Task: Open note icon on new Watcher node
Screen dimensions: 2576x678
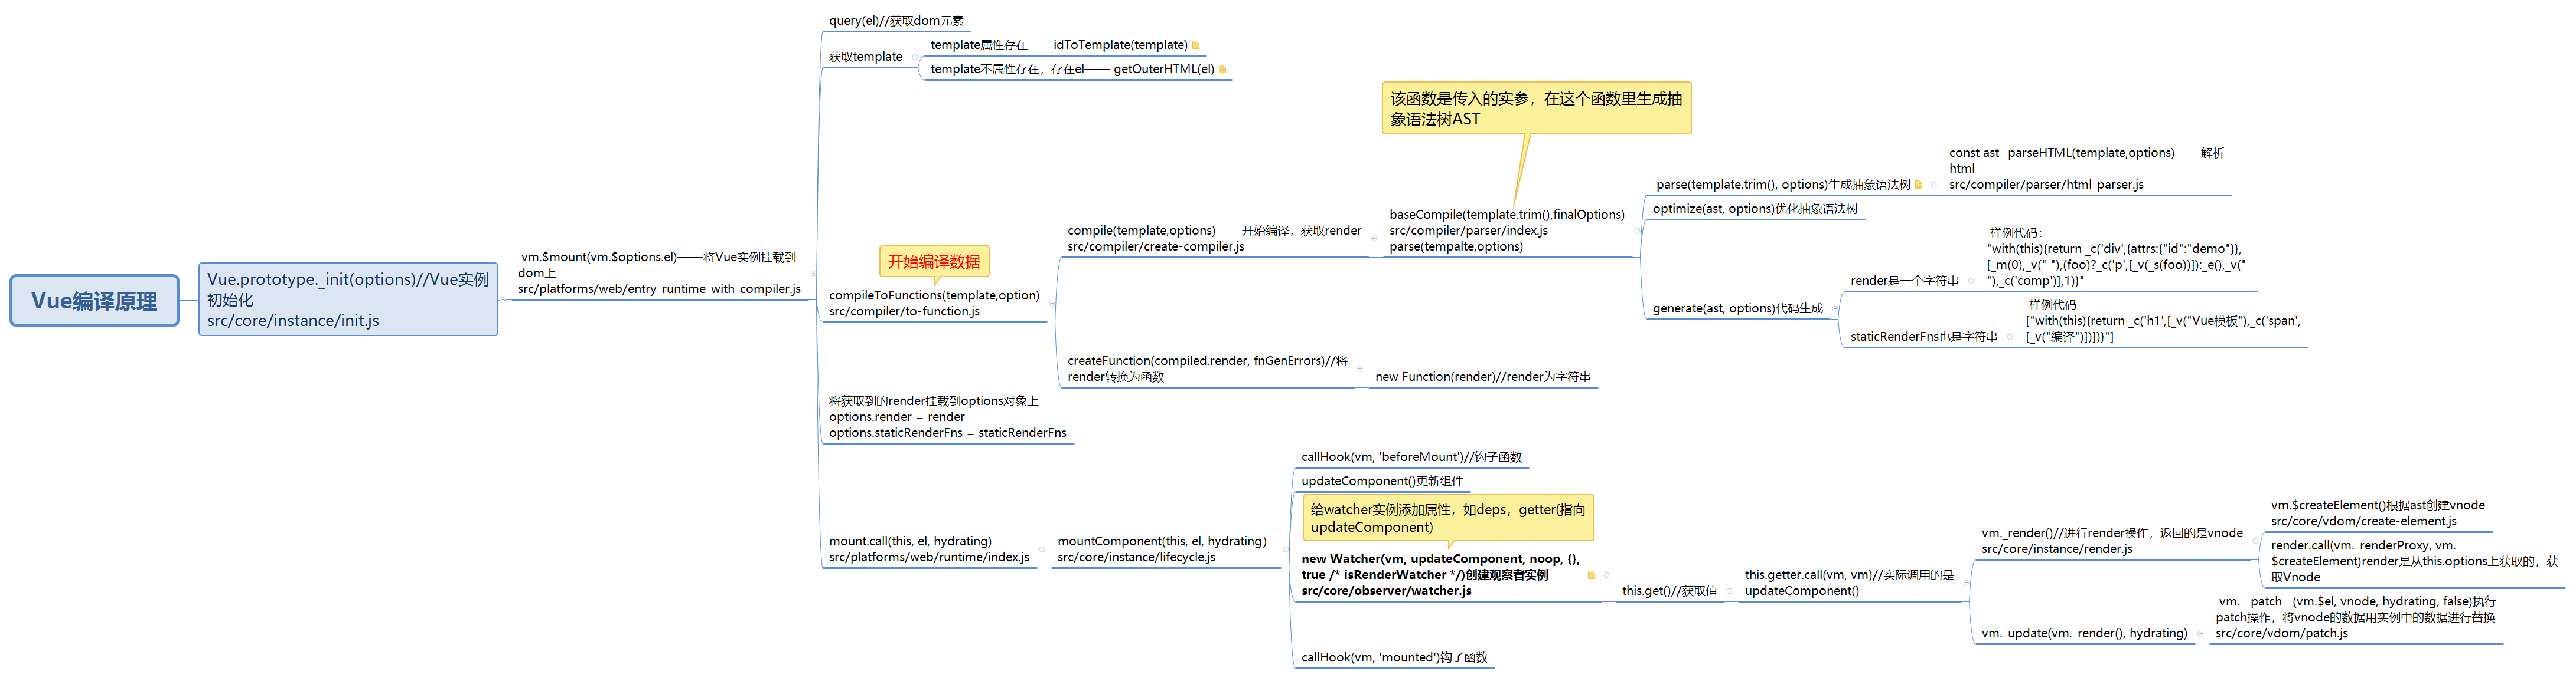Action: pyautogui.click(x=1591, y=575)
